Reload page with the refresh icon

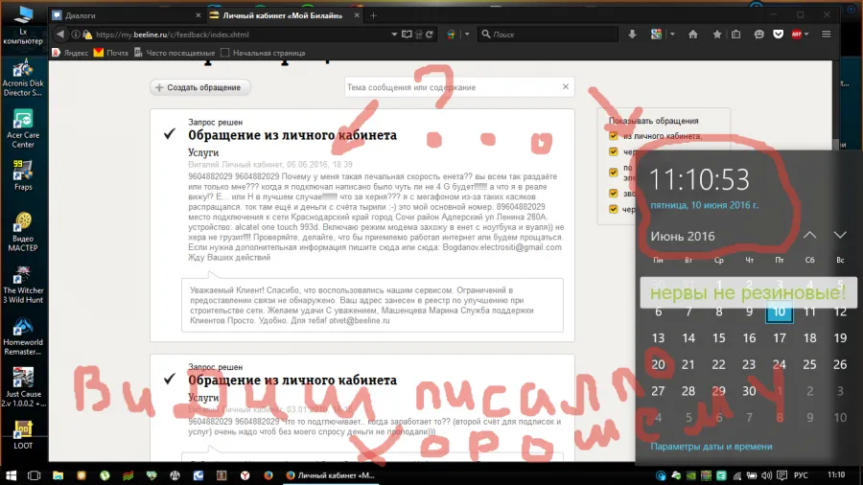click(x=430, y=35)
